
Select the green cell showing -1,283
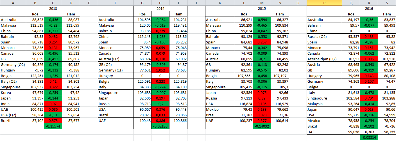(160, 36)
